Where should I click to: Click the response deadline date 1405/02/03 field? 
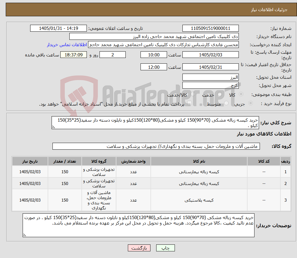[x=210, y=55]
